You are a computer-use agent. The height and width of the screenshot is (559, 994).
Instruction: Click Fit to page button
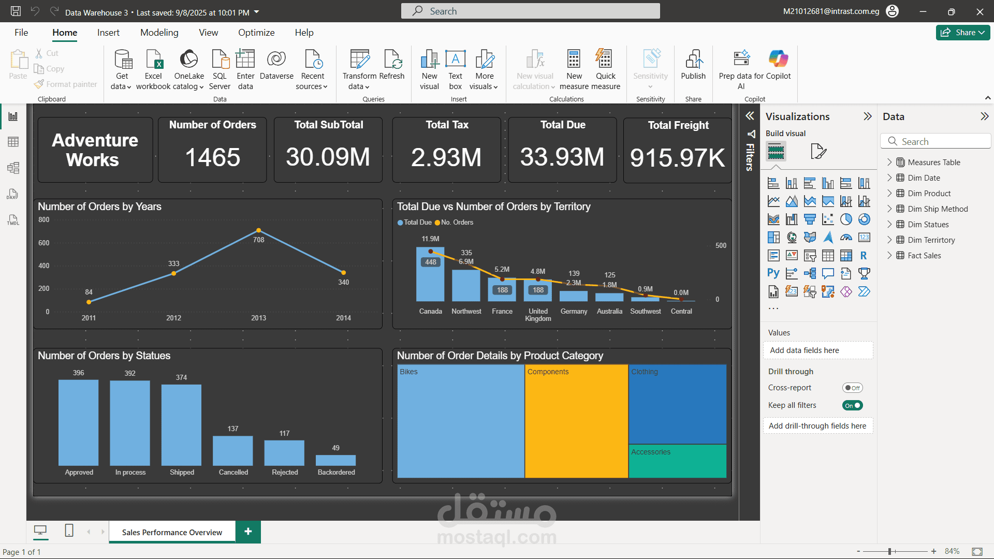click(977, 551)
